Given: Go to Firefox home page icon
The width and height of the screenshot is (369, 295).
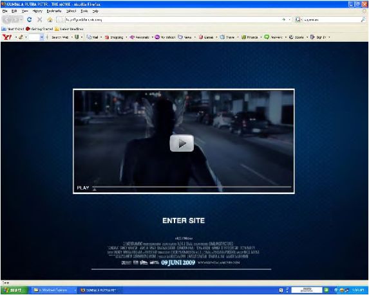Looking at the screenshot, I should 50,20.
